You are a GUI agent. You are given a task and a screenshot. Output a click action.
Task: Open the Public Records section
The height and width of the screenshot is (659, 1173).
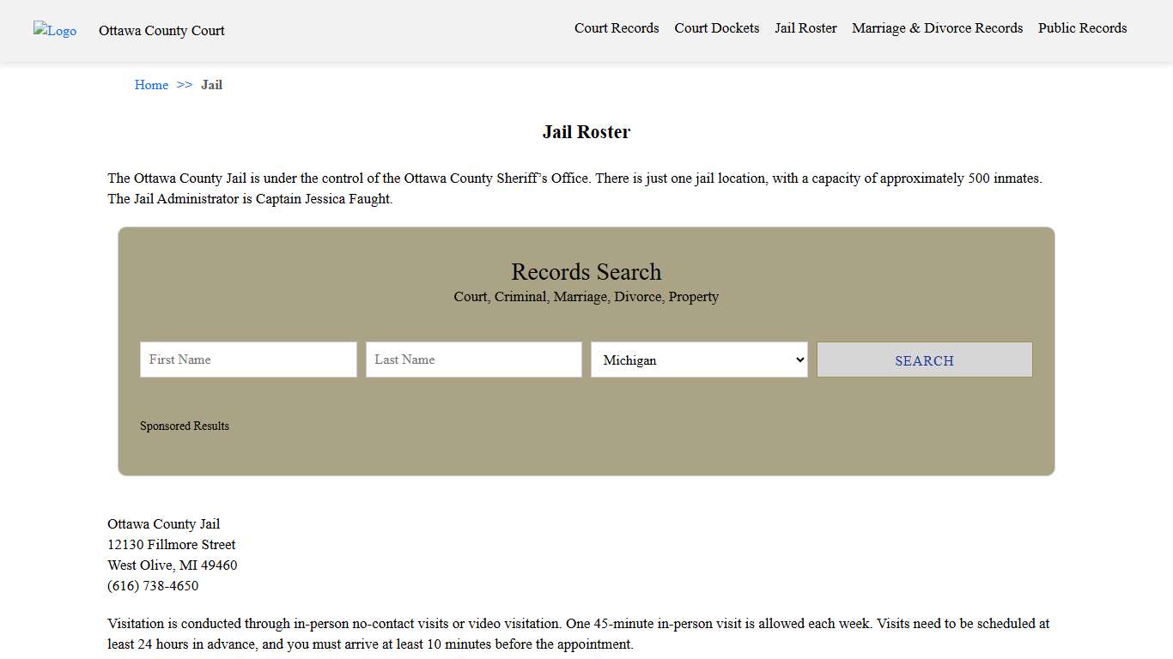1082,27
